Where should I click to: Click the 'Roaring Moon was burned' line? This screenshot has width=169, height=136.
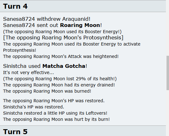pyautogui.click(x=47, y=91)
